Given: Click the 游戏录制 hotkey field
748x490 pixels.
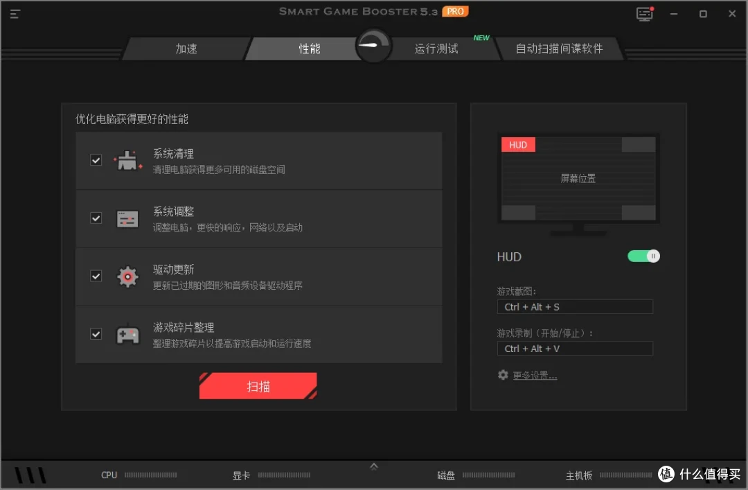Looking at the screenshot, I should 575,349.
